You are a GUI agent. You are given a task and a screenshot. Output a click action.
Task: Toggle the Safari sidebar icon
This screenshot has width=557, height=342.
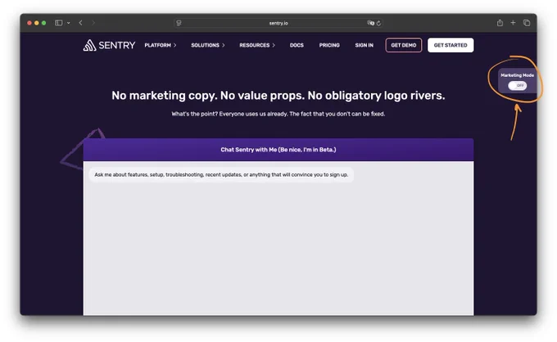(x=59, y=23)
